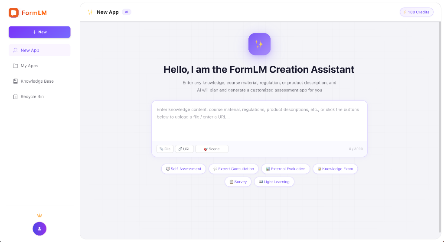This screenshot has width=444, height=242.
Task: Choose the Survey template chip
Action: [238, 182]
